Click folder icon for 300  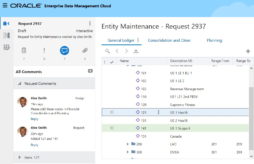tap(133, 152)
